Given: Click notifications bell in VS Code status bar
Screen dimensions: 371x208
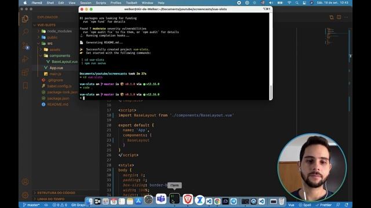Looking at the screenshot, I should point(347,205).
